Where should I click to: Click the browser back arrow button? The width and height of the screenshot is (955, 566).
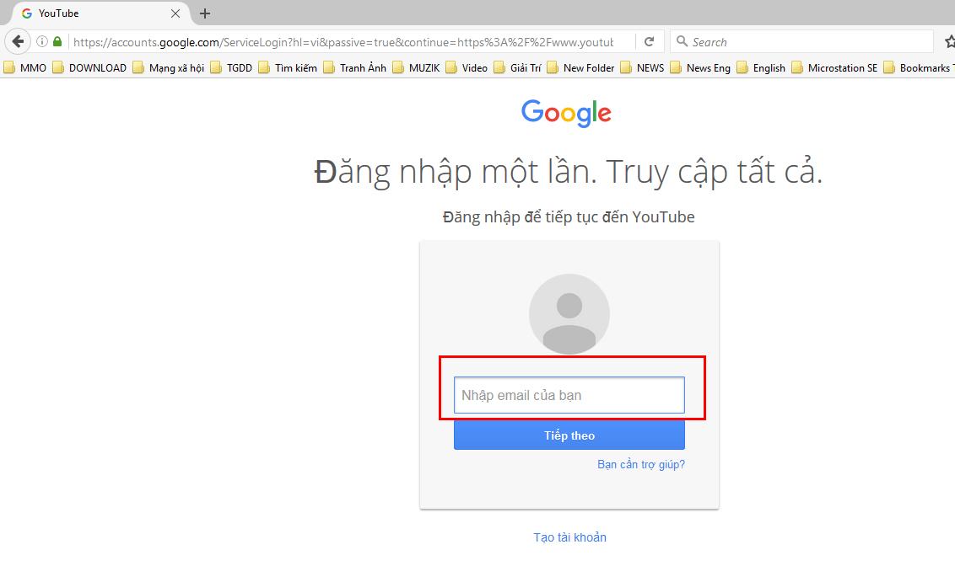(18, 42)
